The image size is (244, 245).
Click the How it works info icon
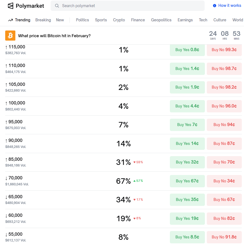(214, 6)
